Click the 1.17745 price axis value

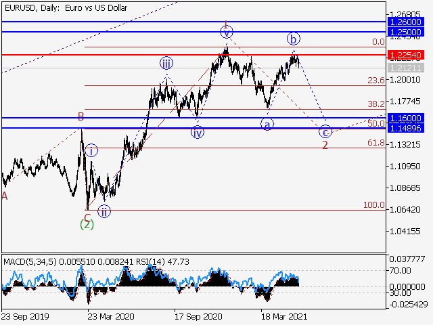[405, 102]
